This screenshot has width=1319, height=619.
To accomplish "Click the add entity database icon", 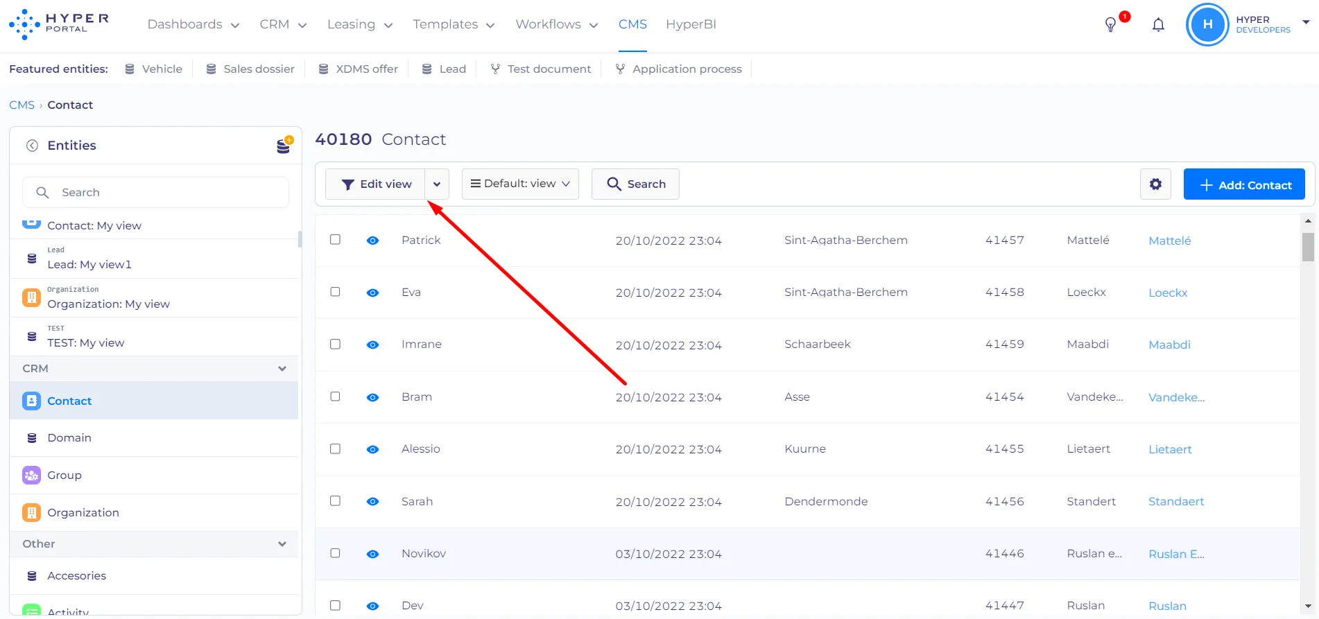I will pos(284,145).
